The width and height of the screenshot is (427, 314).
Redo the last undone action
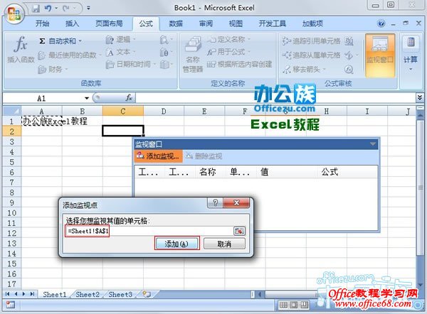[66, 9]
